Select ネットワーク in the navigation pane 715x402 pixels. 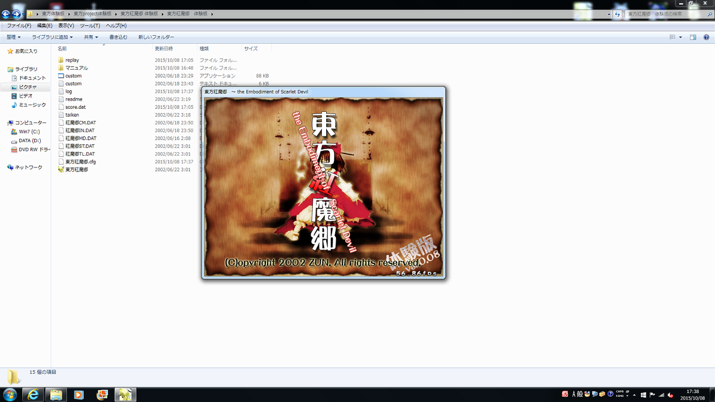pyautogui.click(x=28, y=167)
